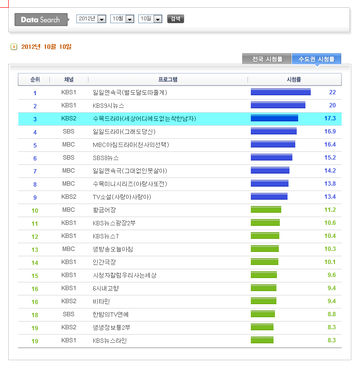Select the 생방송오늘아침 program
This screenshot has height=367, width=361.
tap(113, 249)
